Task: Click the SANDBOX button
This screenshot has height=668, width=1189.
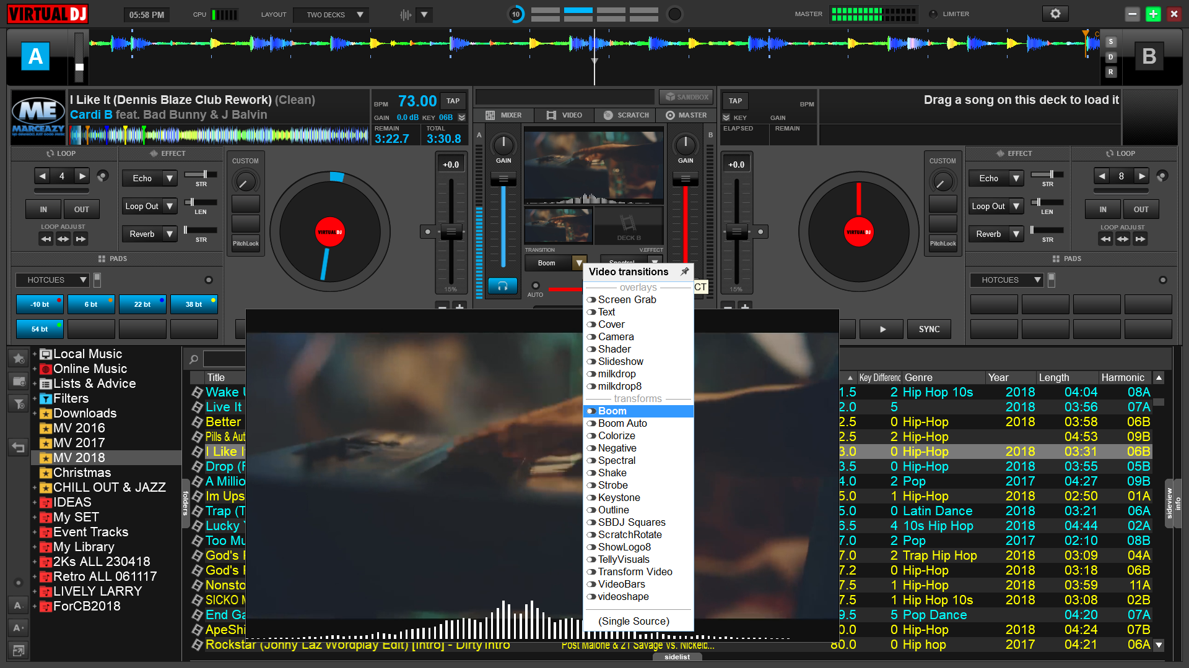Action: pos(686,97)
